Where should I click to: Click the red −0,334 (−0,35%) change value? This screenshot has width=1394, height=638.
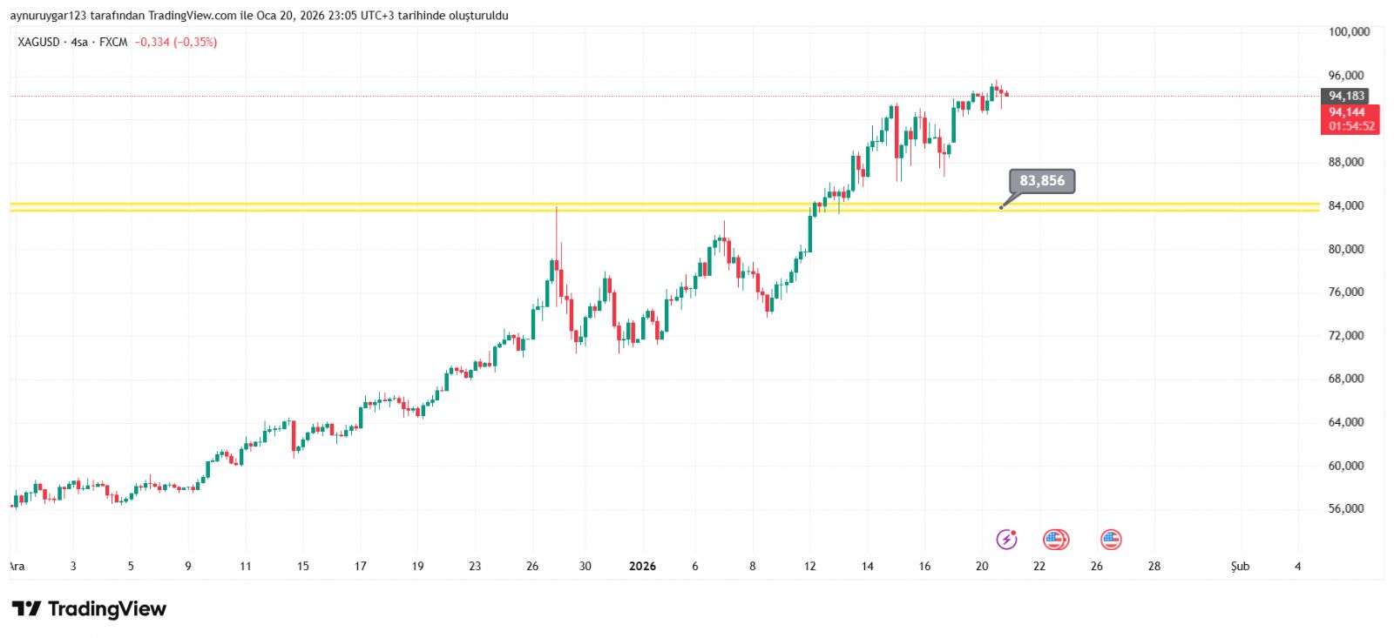coord(176,42)
